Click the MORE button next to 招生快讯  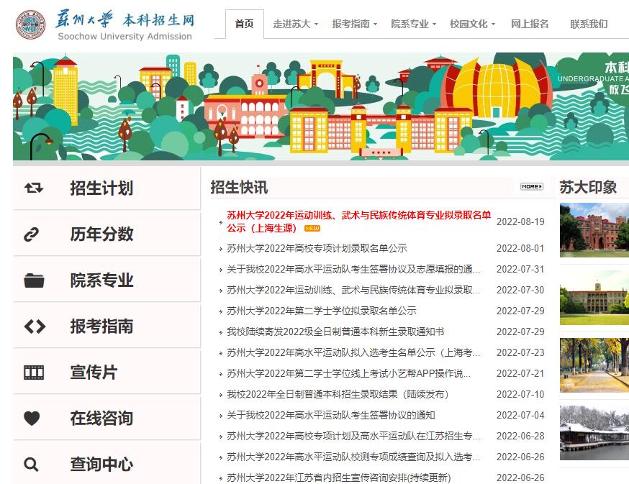pyautogui.click(x=531, y=187)
